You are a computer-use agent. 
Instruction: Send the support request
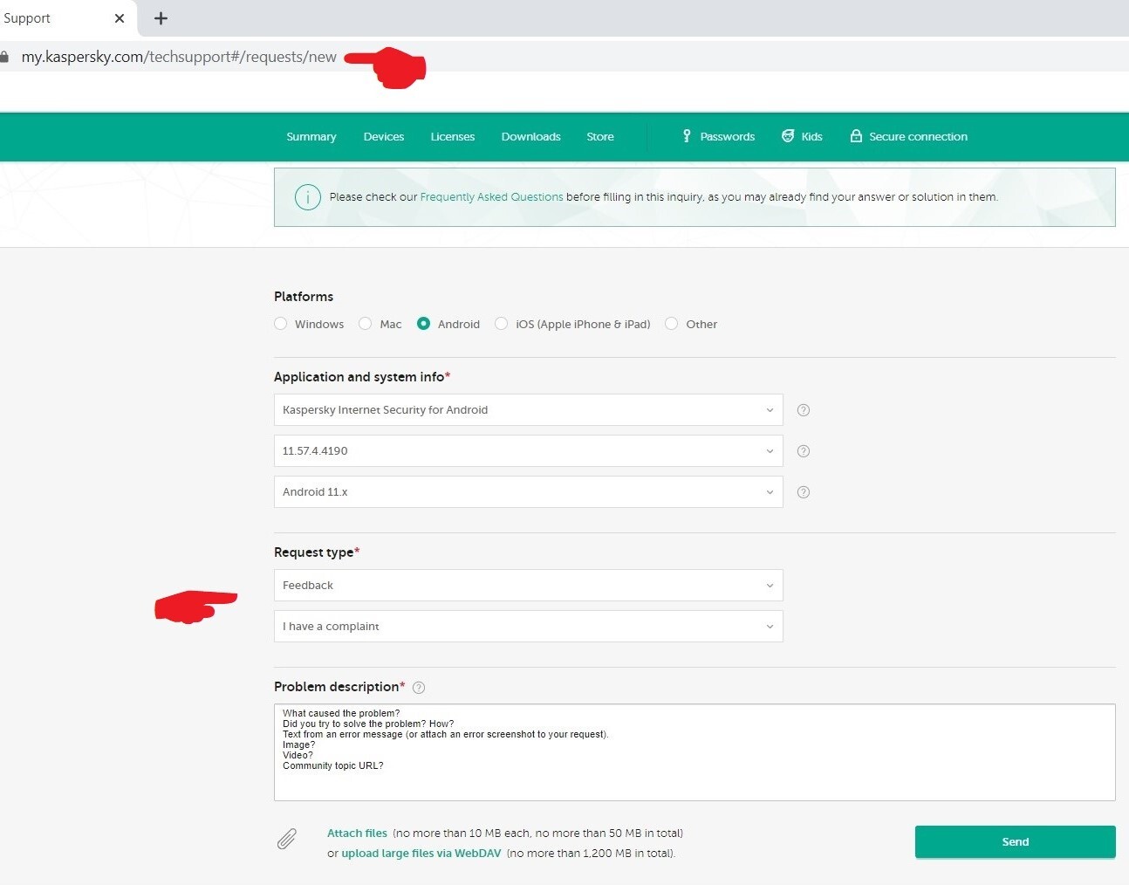[x=1016, y=842]
